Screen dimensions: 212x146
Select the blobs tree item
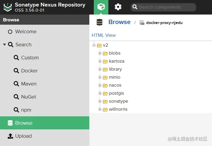(115, 53)
